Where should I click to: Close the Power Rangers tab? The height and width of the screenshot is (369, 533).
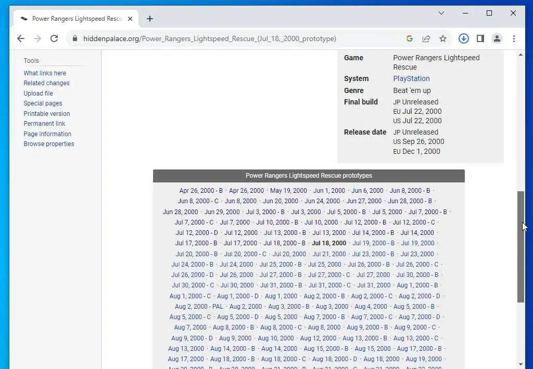click(130, 19)
